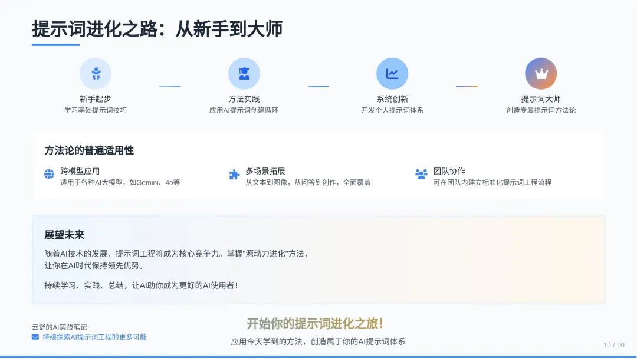Click the caption 学习基础提示词技巧
This screenshot has width=637, height=358.
[x=96, y=110]
